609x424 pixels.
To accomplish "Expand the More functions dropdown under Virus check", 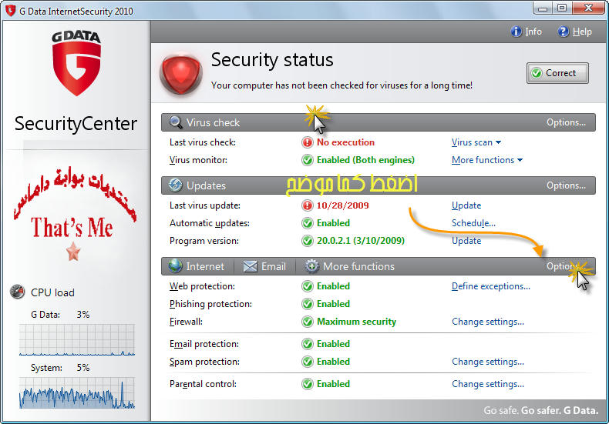I will point(487,160).
